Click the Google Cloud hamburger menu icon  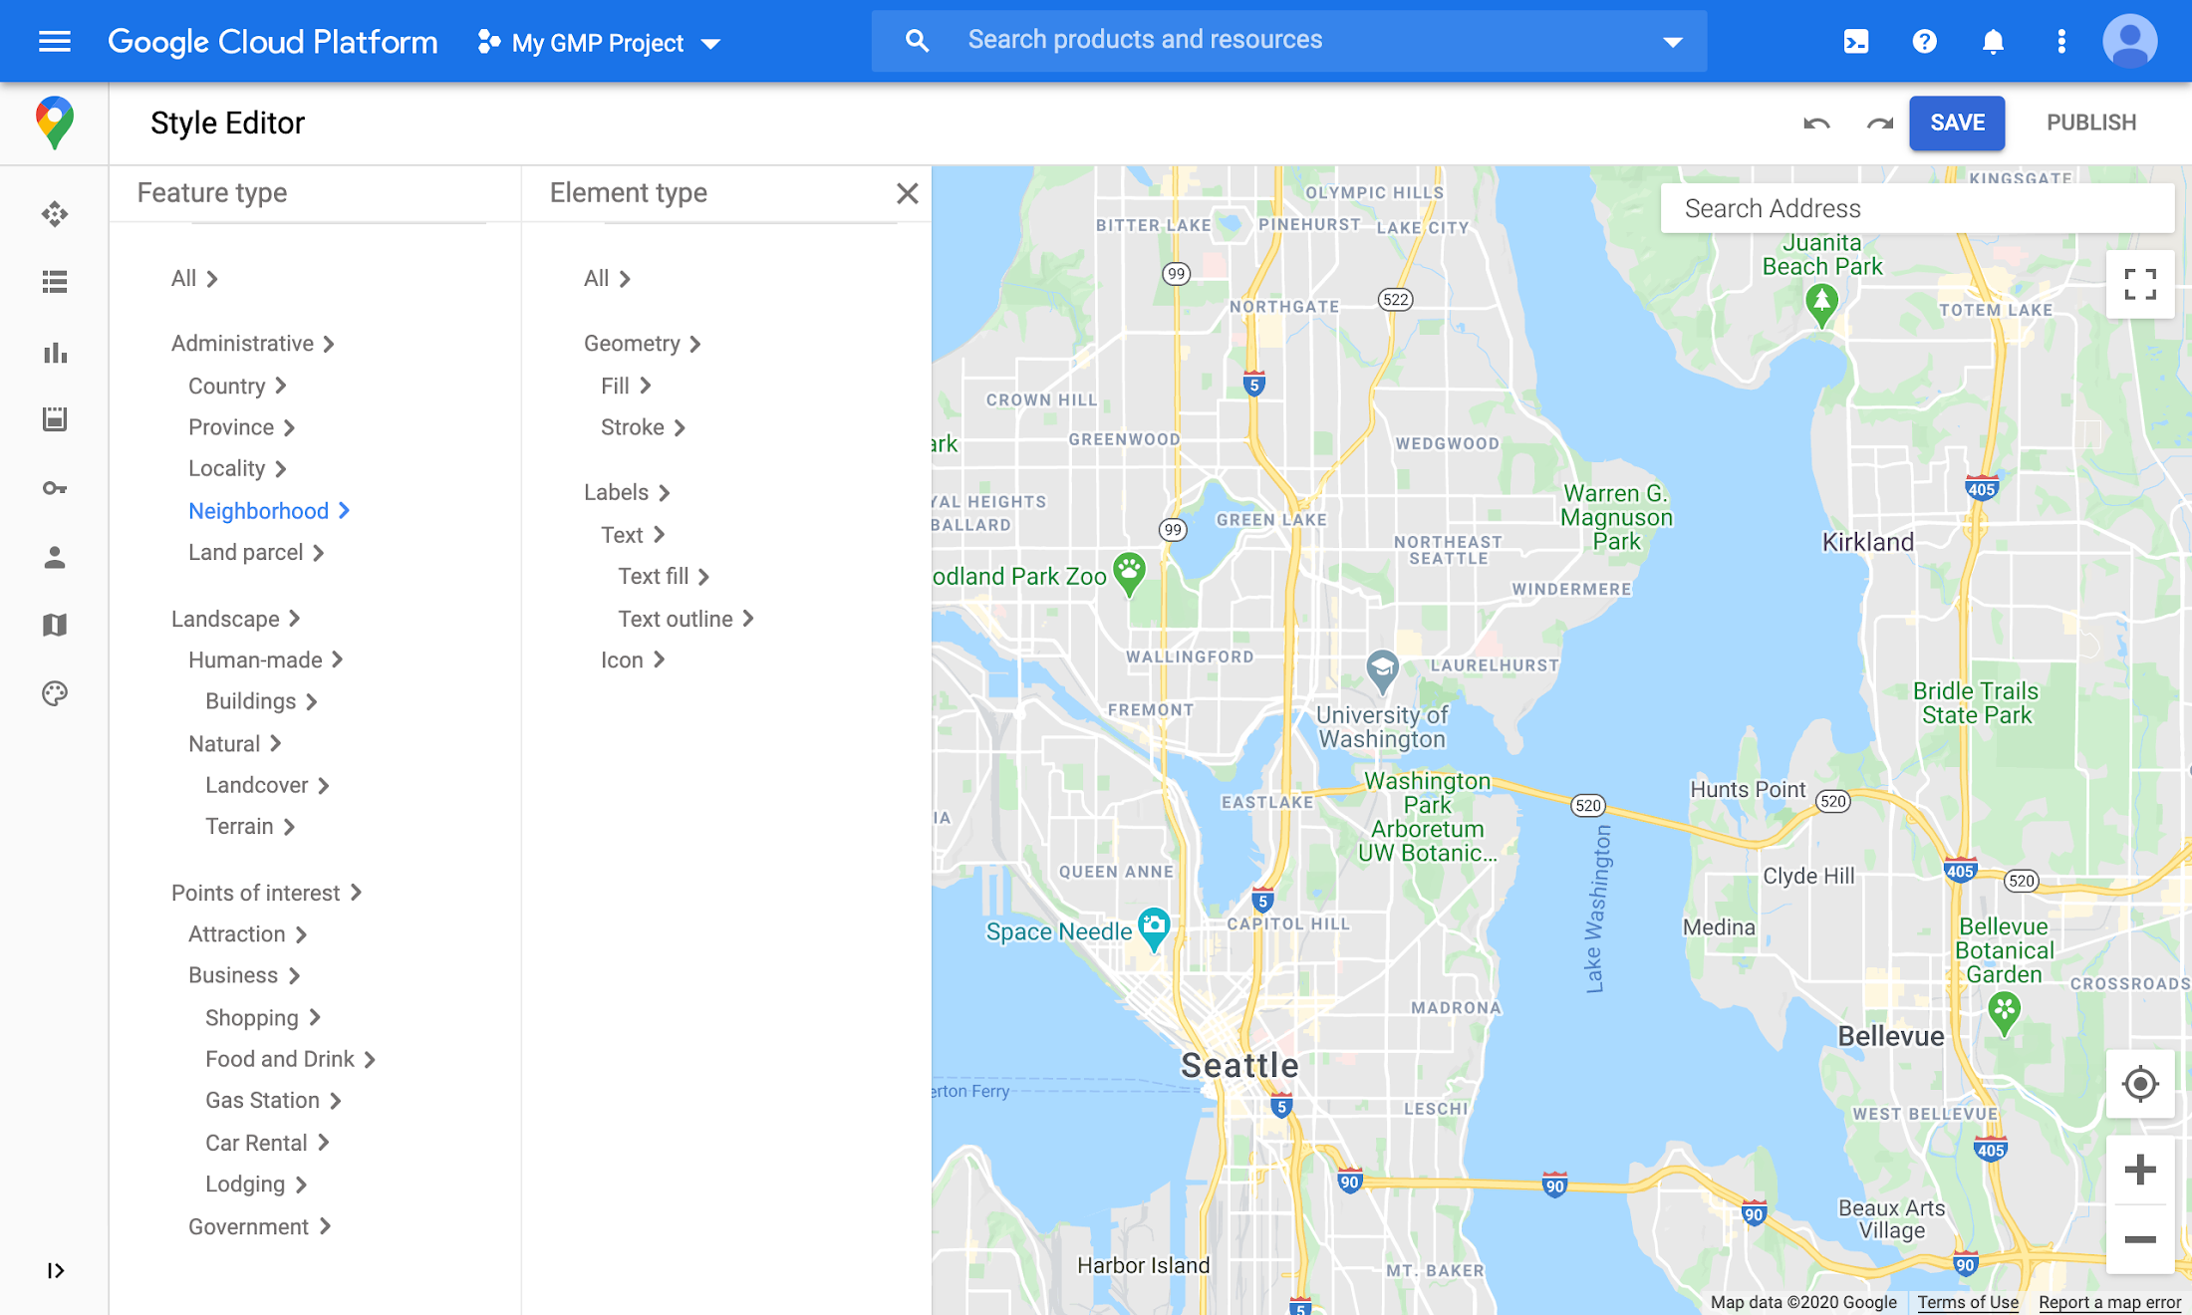tap(55, 41)
